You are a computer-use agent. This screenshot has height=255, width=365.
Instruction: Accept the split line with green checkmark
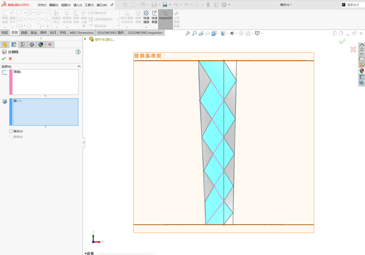pos(4,59)
